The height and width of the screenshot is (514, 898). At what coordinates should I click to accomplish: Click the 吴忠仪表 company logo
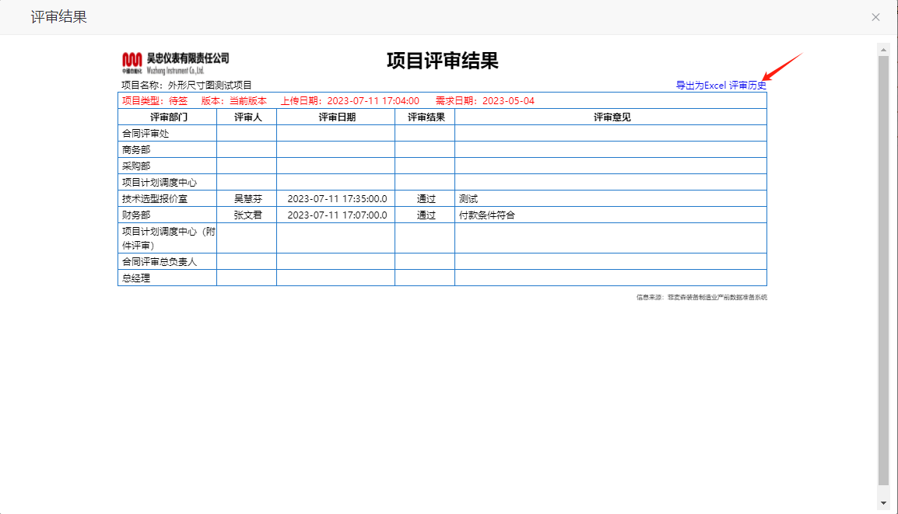(x=175, y=62)
